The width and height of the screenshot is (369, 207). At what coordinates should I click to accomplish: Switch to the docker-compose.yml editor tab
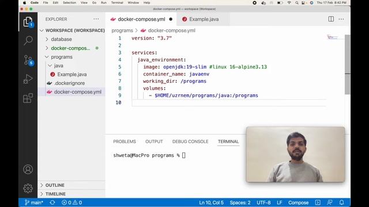[141, 19]
